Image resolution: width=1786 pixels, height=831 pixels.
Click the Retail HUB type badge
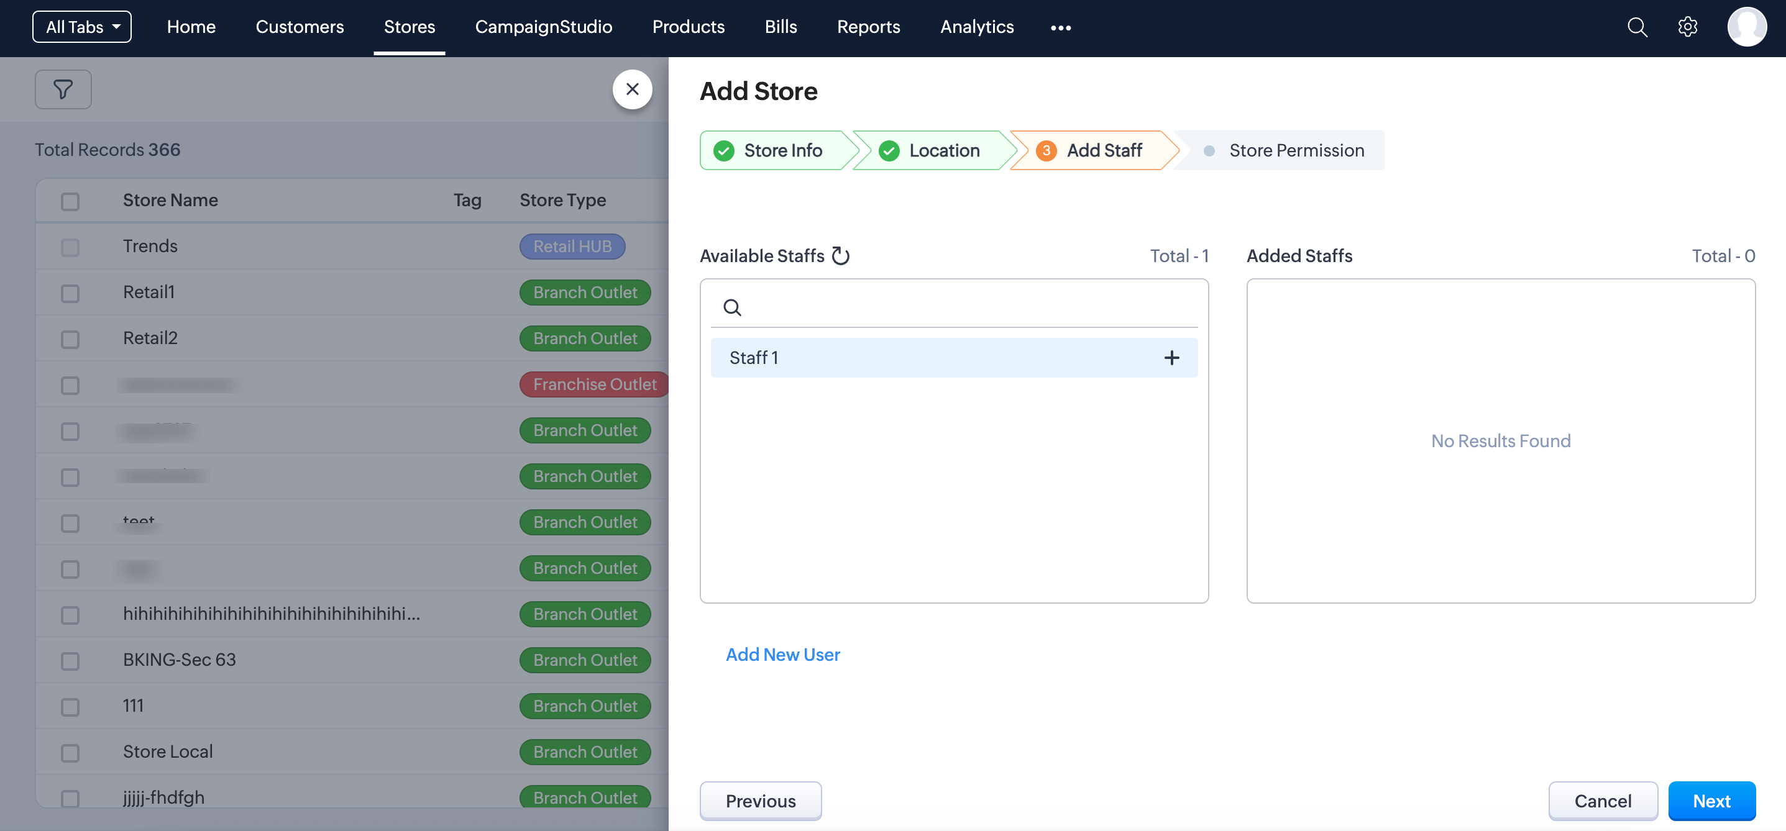tap(573, 246)
